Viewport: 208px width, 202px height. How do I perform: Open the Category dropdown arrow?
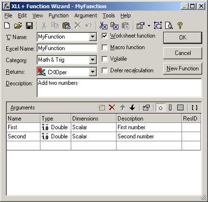[92, 60]
